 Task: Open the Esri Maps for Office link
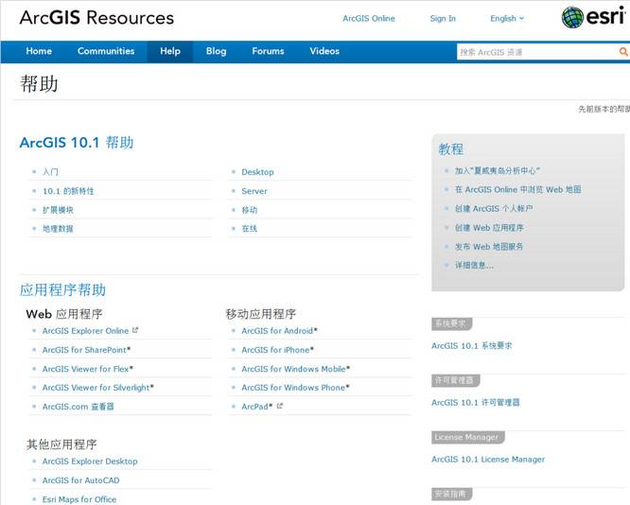(x=79, y=499)
